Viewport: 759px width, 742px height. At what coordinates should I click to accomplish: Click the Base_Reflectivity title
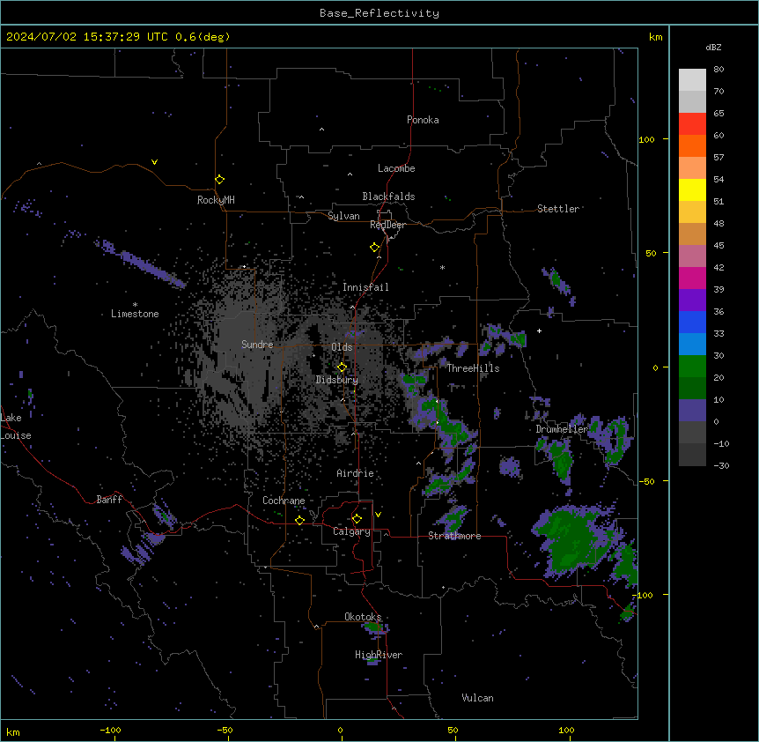[379, 13]
